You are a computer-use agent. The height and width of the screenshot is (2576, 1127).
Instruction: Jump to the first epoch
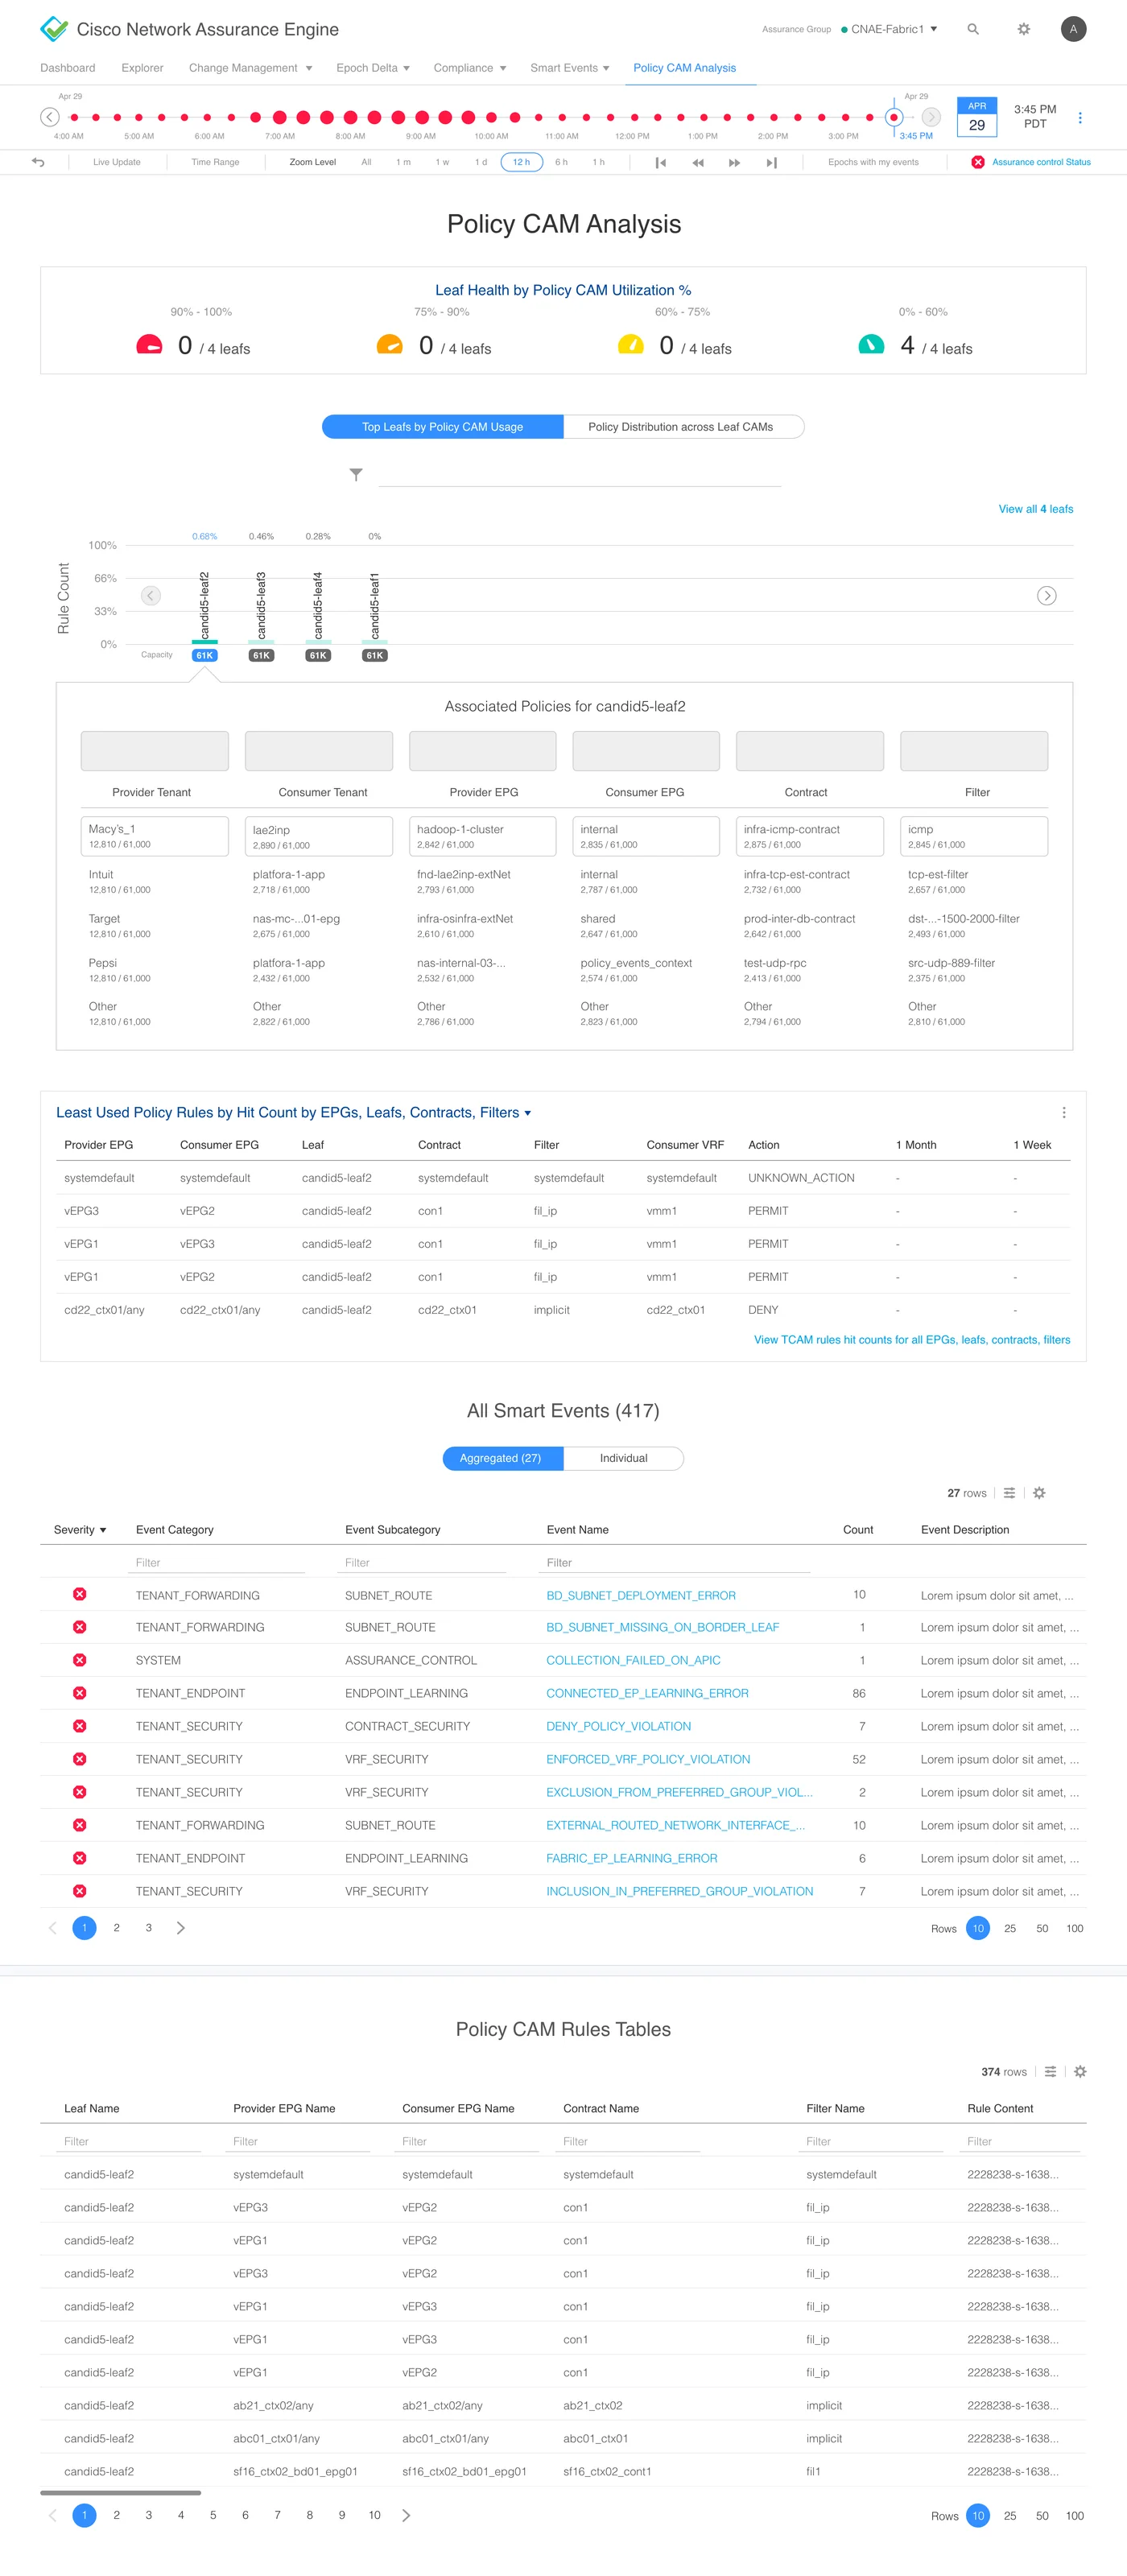click(660, 162)
